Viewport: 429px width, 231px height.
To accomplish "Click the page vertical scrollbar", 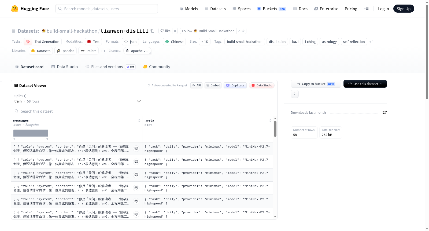I will coord(427,52).
